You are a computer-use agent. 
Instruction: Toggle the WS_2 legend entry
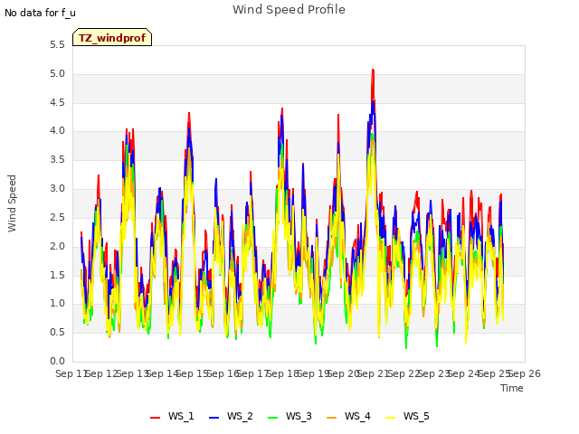click(231, 416)
